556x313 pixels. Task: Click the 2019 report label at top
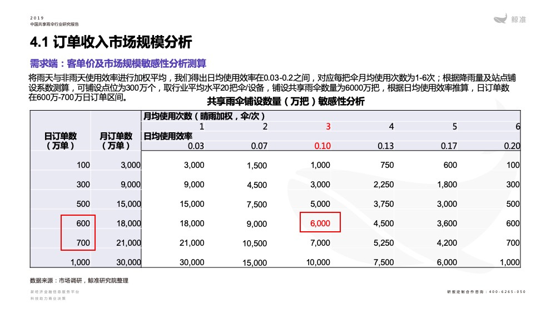point(37,18)
